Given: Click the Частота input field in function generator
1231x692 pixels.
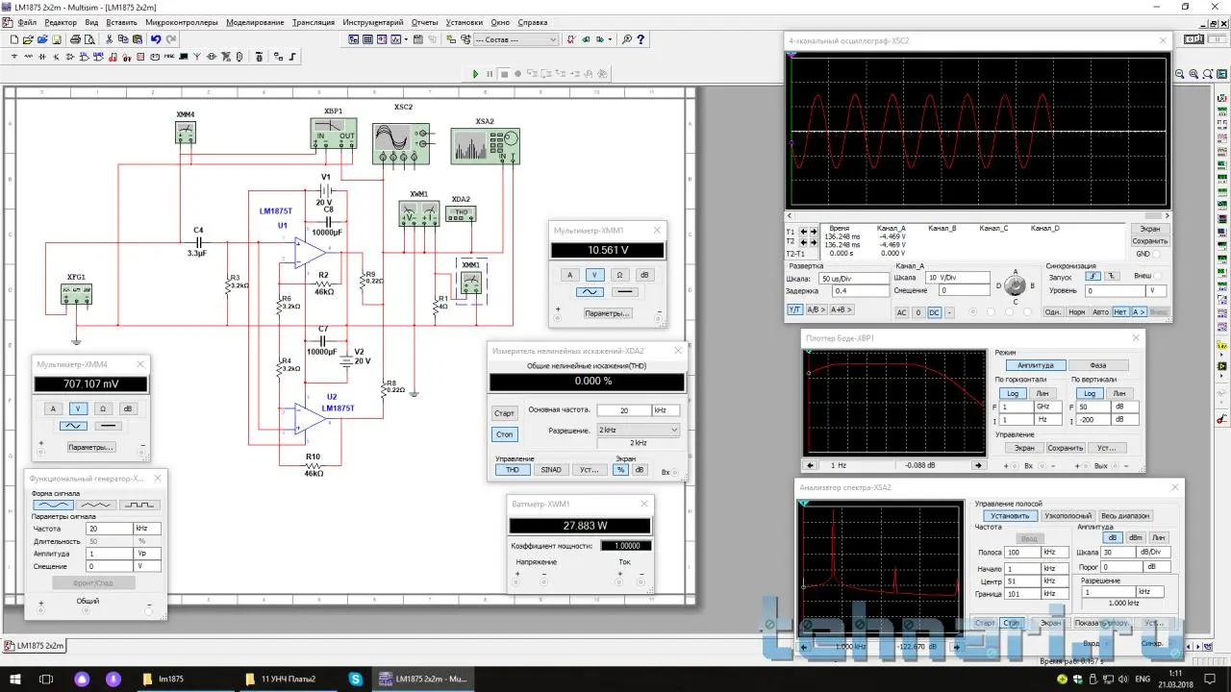Looking at the screenshot, I should 108,529.
